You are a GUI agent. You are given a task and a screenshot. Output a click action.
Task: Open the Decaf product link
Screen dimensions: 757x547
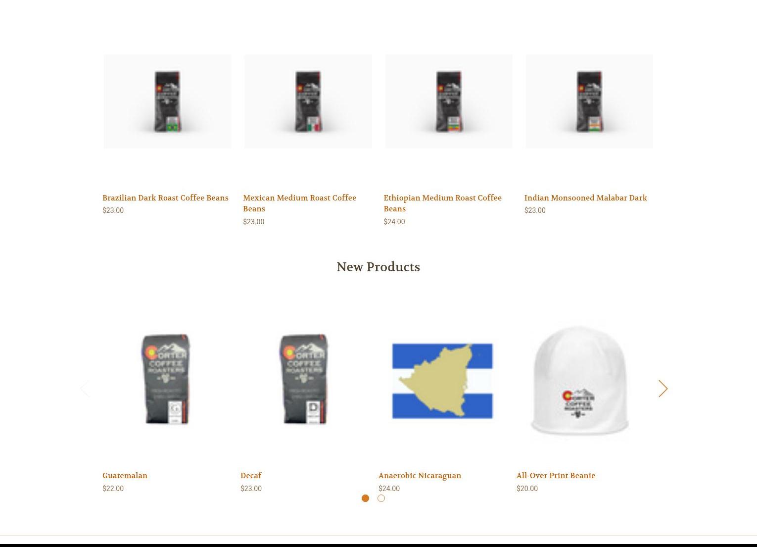tap(251, 476)
